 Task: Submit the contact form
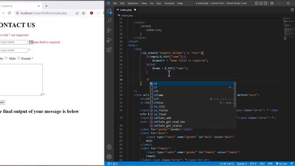[x=2, y=102]
